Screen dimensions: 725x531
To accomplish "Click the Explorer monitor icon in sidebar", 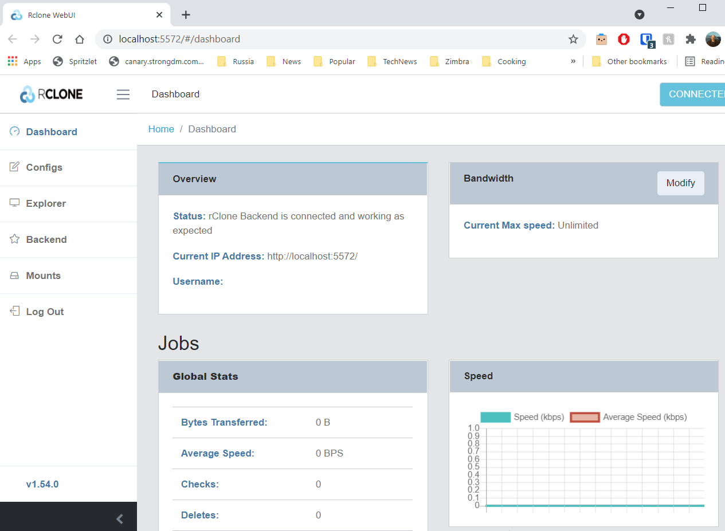I will [15, 203].
